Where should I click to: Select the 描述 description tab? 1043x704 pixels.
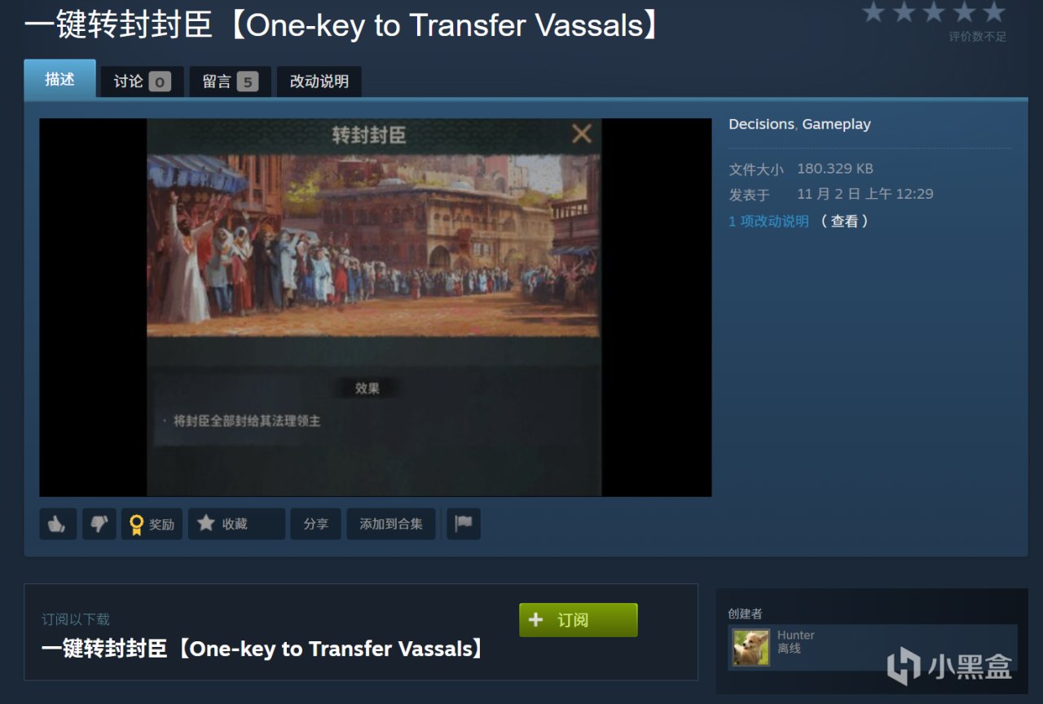tap(59, 79)
